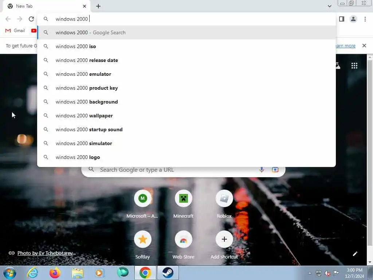The height and width of the screenshot is (280, 373).
Task: Start voice search with microphone icon
Action: pos(262,170)
